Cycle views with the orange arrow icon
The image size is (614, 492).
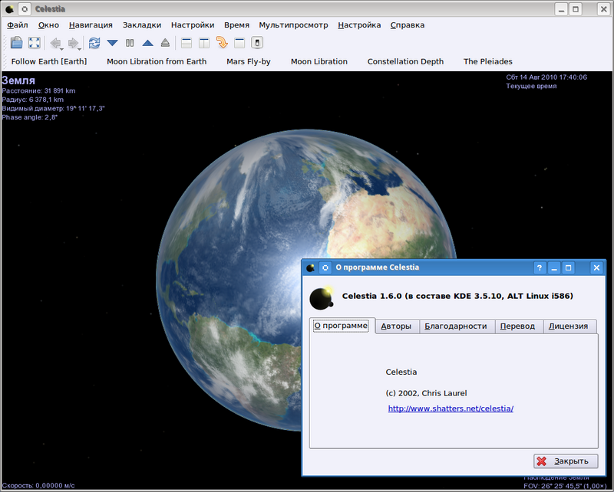click(222, 42)
